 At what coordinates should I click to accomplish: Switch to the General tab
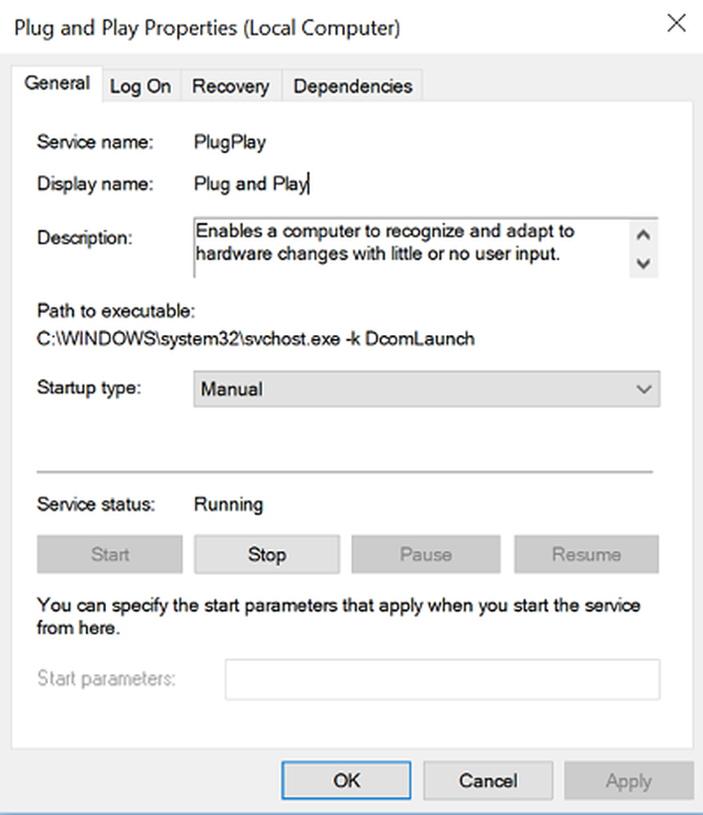coord(57,84)
